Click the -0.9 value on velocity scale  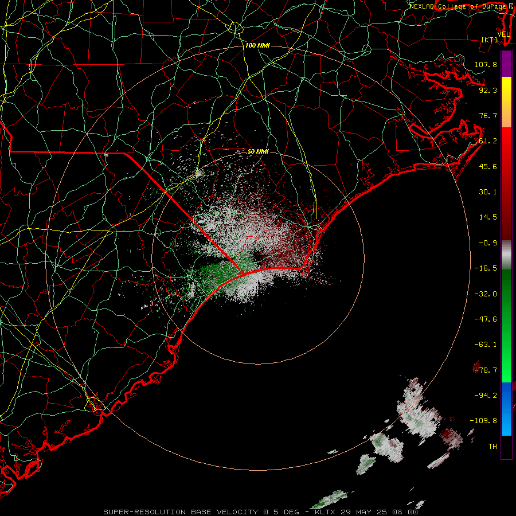[x=488, y=243]
